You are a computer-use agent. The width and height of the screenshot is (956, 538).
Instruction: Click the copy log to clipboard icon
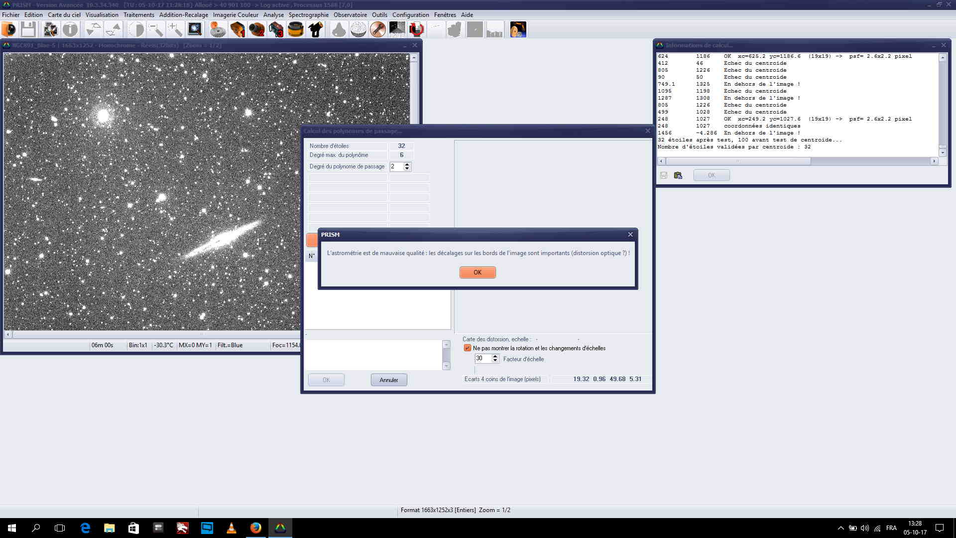(678, 175)
